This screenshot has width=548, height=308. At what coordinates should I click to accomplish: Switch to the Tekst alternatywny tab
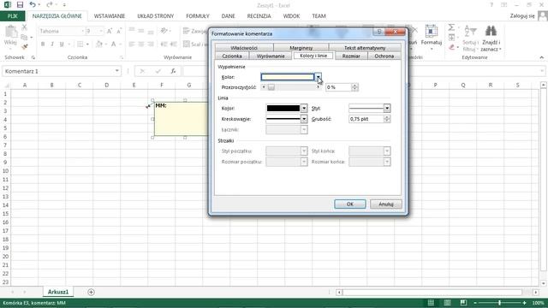(x=365, y=48)
